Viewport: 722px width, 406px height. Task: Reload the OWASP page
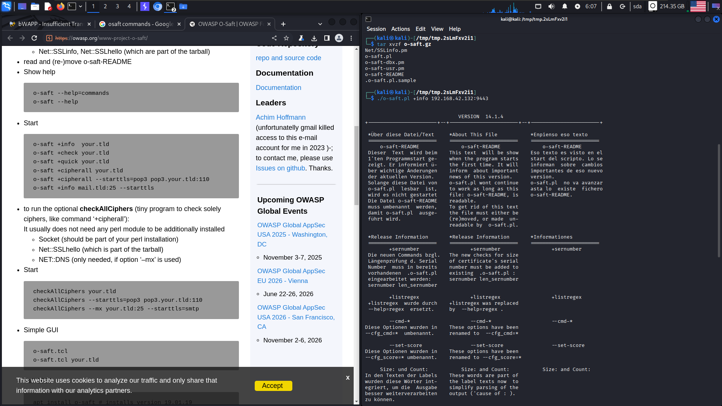pos(34,38)
